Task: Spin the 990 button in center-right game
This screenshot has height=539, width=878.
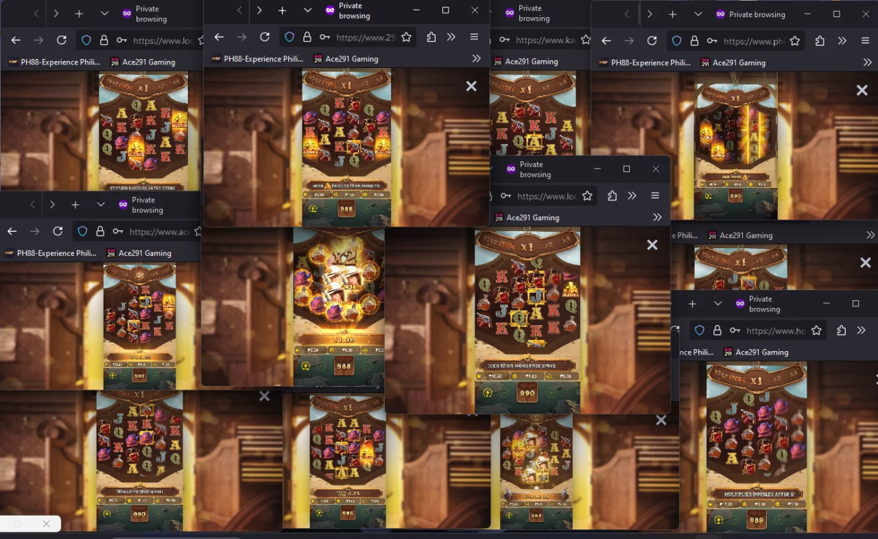Action: pos(527,394)
